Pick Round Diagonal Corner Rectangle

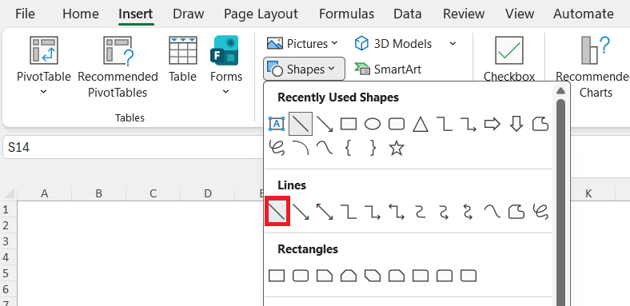coord(469,276)
